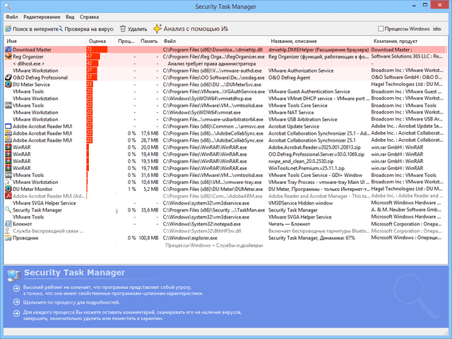Open the Справка menu

pos(89,16)
